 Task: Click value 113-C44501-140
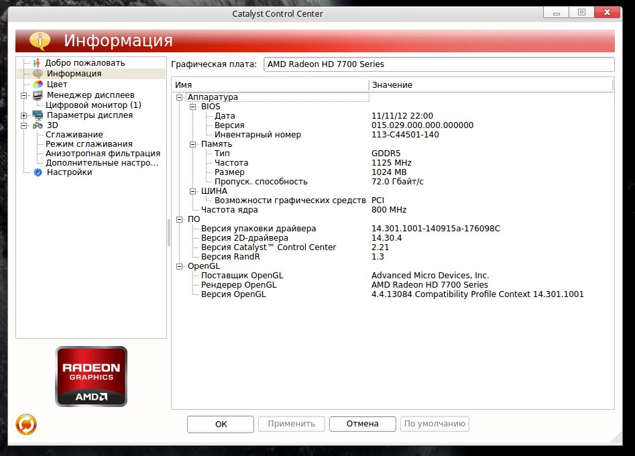click(405, 135)
